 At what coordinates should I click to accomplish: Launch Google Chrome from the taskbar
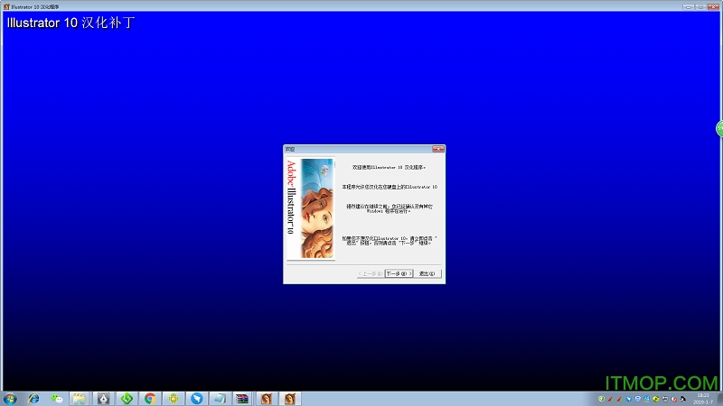tap(150, 399)
